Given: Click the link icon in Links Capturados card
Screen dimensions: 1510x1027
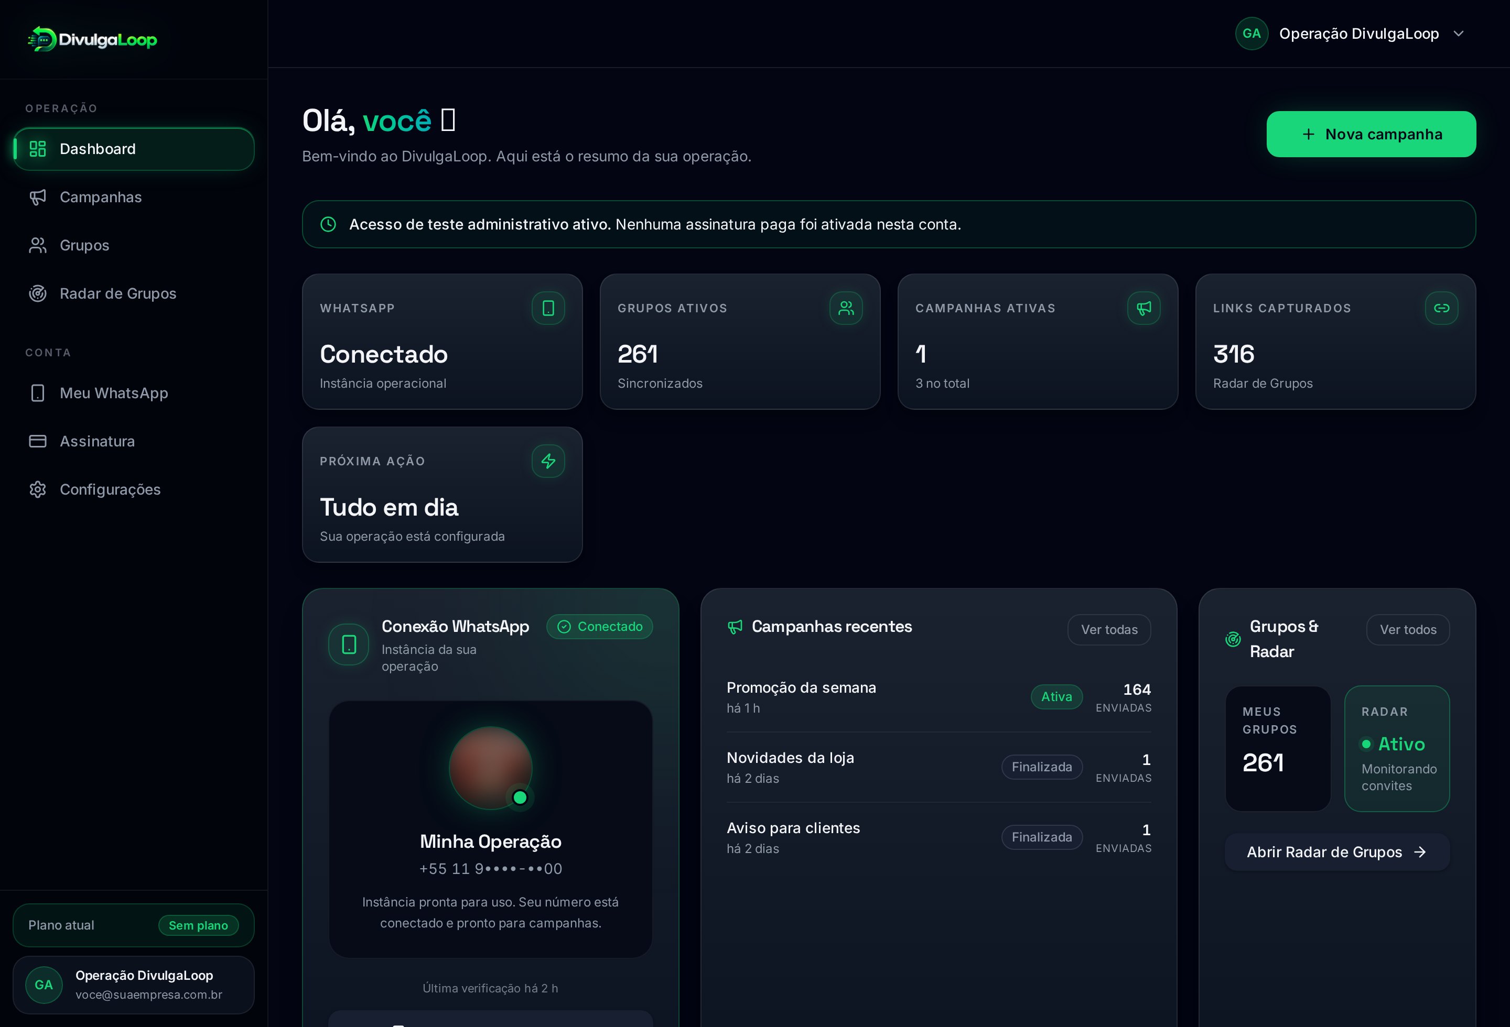Looking at the screenshot, I should [1442, 308].
